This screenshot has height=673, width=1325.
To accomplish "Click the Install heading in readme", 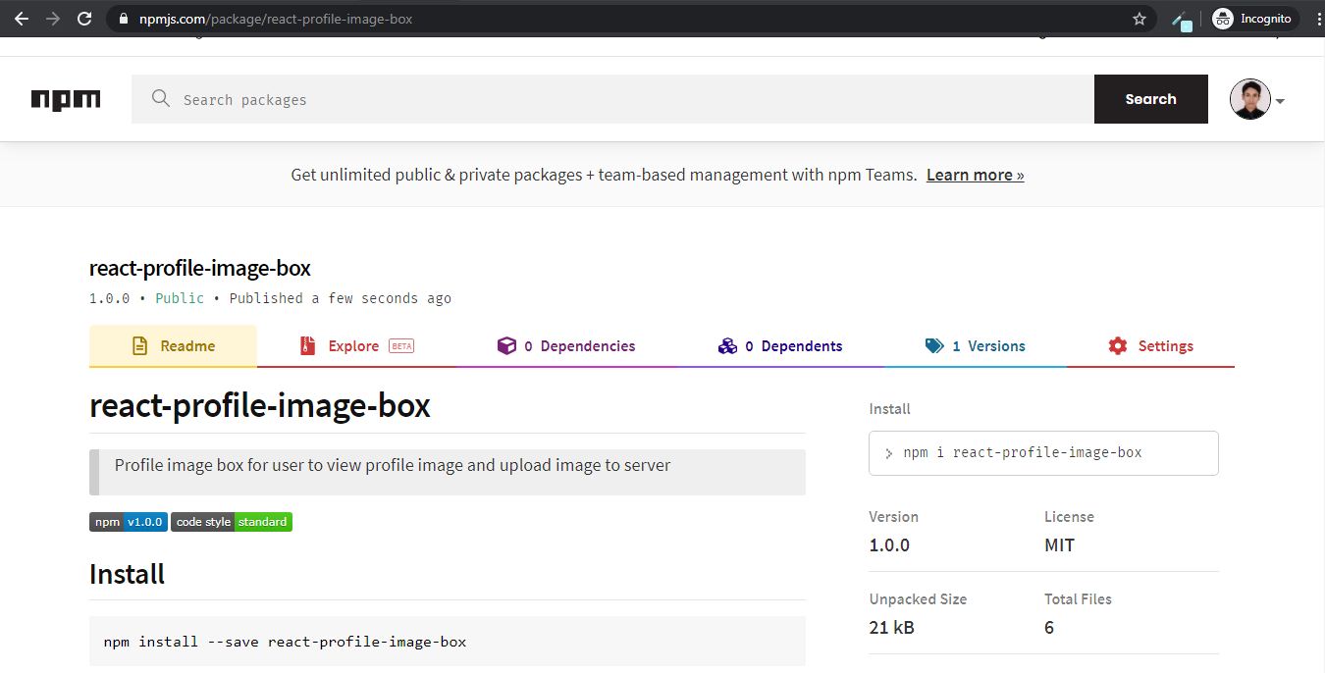I will [127, 574].
